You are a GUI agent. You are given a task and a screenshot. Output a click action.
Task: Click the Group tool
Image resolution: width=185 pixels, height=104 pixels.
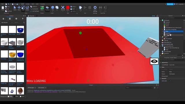(73, 7)
